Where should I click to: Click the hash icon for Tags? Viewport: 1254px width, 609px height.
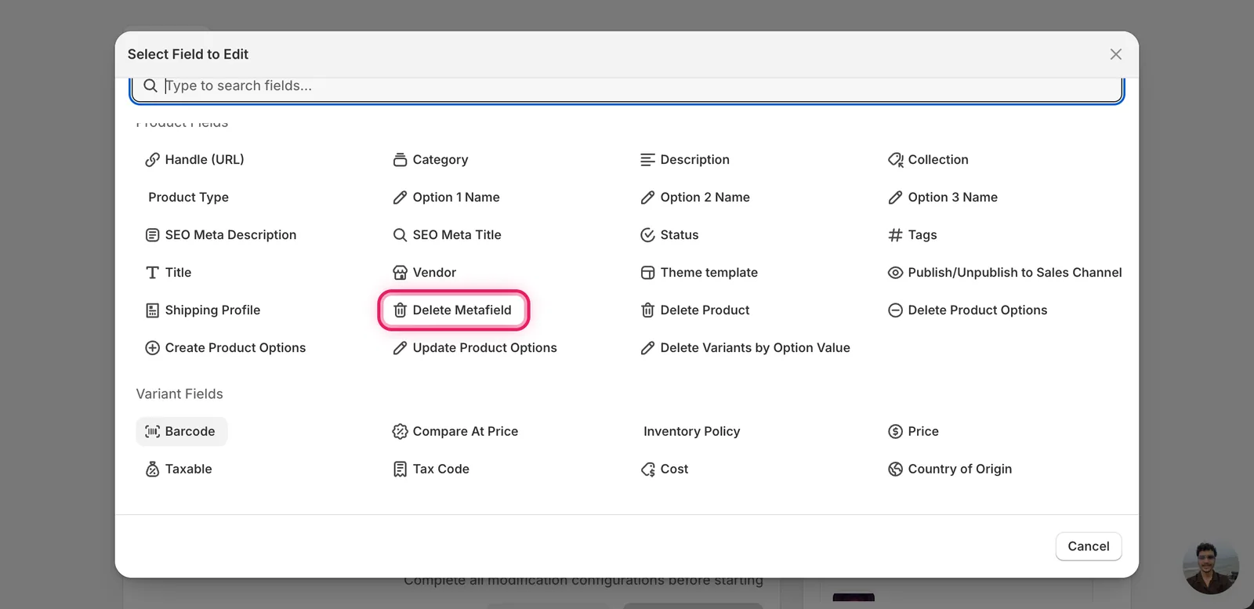click(895, 235)
